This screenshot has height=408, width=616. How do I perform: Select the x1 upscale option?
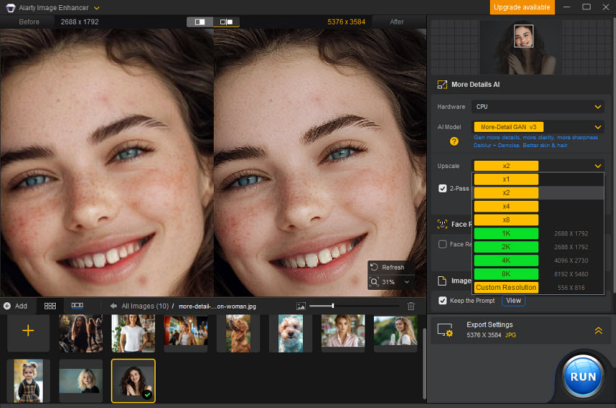pos(506,180)
